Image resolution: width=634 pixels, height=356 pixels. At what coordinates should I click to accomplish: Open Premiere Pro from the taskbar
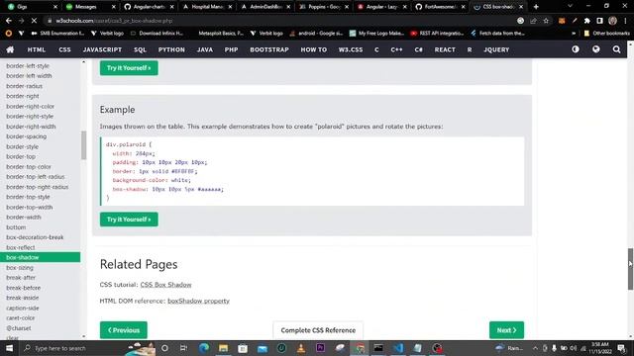[x=320, y=348]
